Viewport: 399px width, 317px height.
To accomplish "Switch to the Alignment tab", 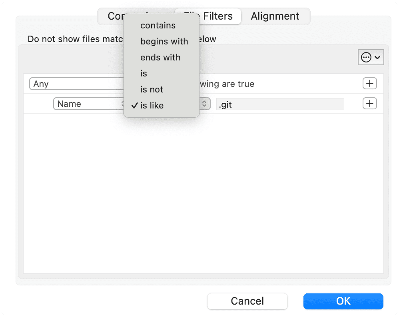I will tap(275, 16).
